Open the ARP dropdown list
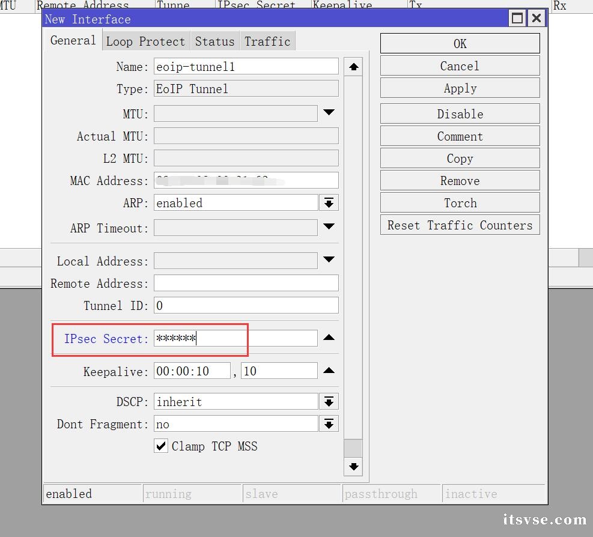Image resolution: width=593 pixels, height=537 pixels. tap(329, 203)
